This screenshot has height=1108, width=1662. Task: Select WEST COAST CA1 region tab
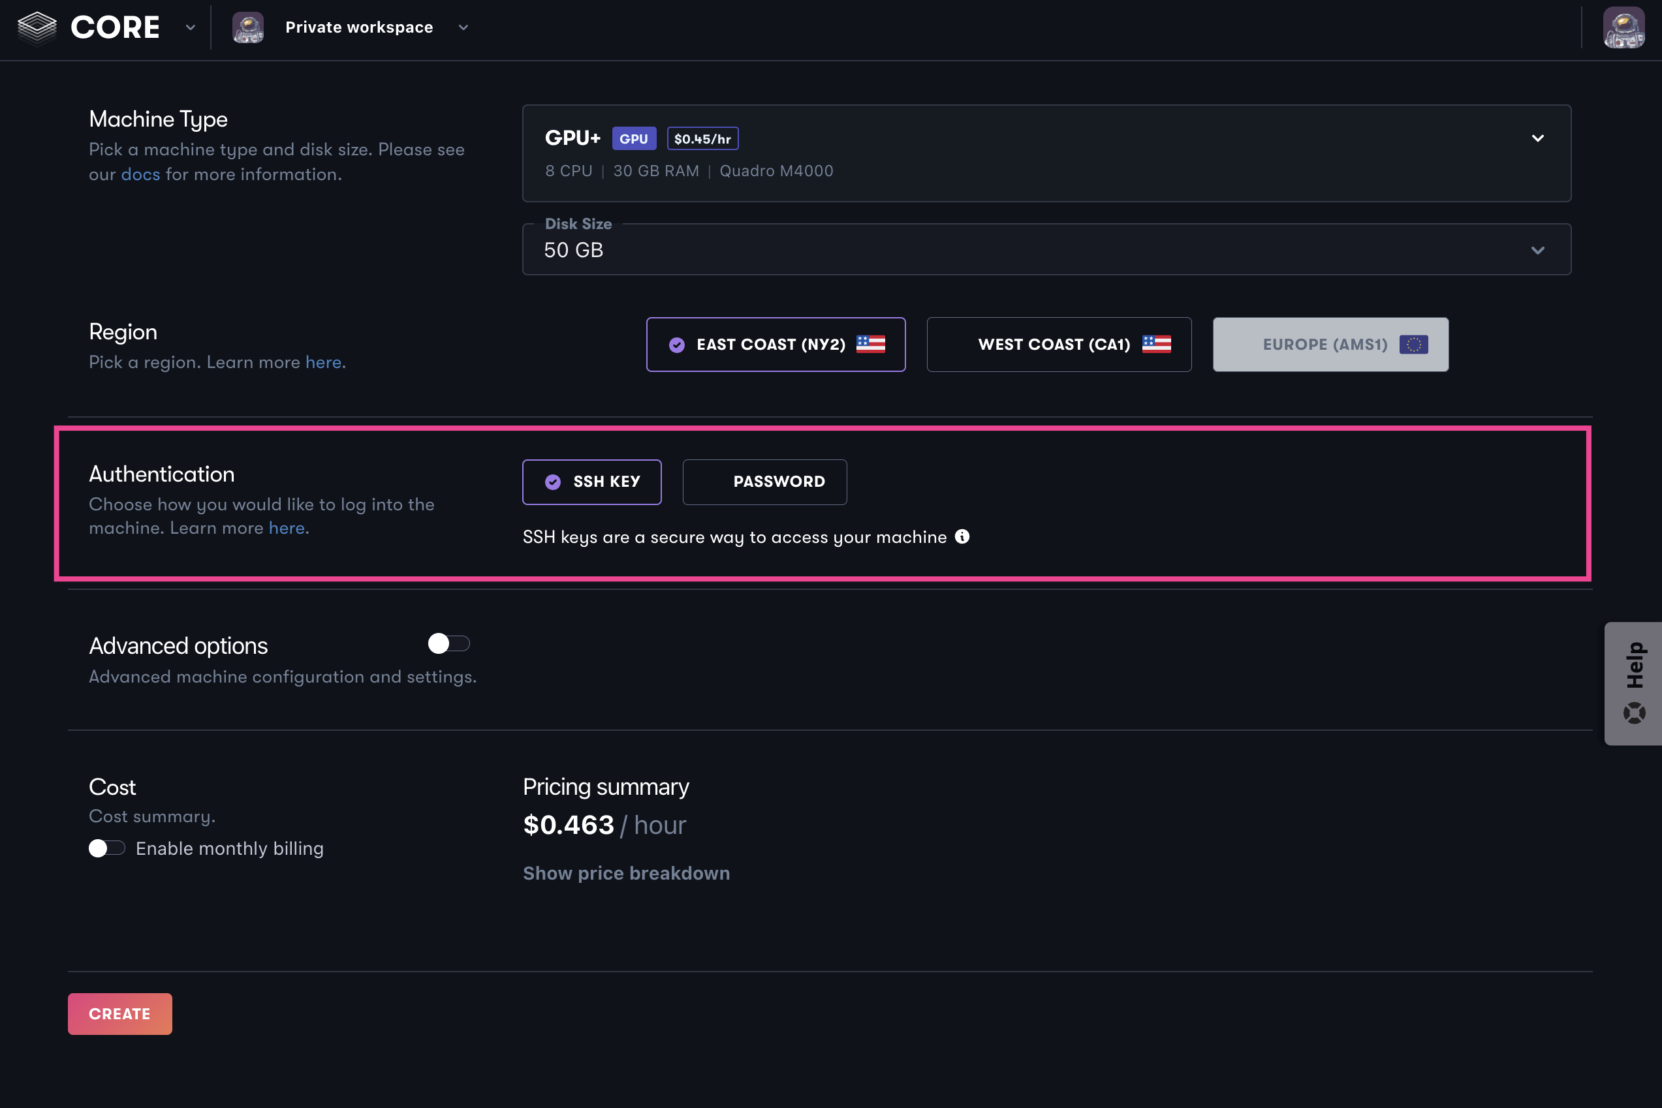(x=1054, y=344)
